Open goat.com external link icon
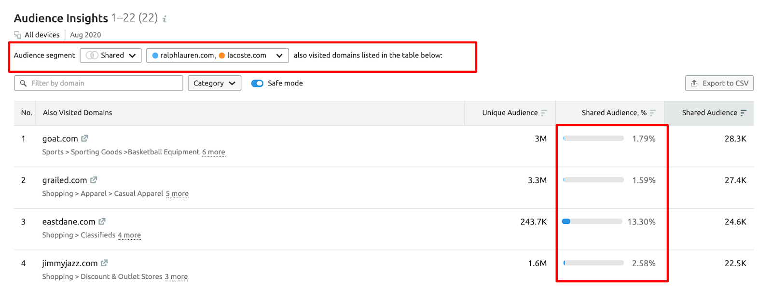Image resolution: width=772 pixels, height=287 pixels. pyautogui.click(x=84, y=138)
